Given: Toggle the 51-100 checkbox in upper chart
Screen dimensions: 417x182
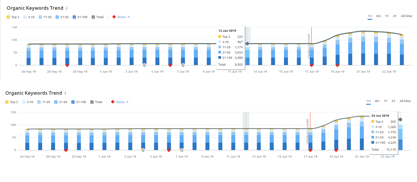Looking at the screenshot, I should [74, 17].
